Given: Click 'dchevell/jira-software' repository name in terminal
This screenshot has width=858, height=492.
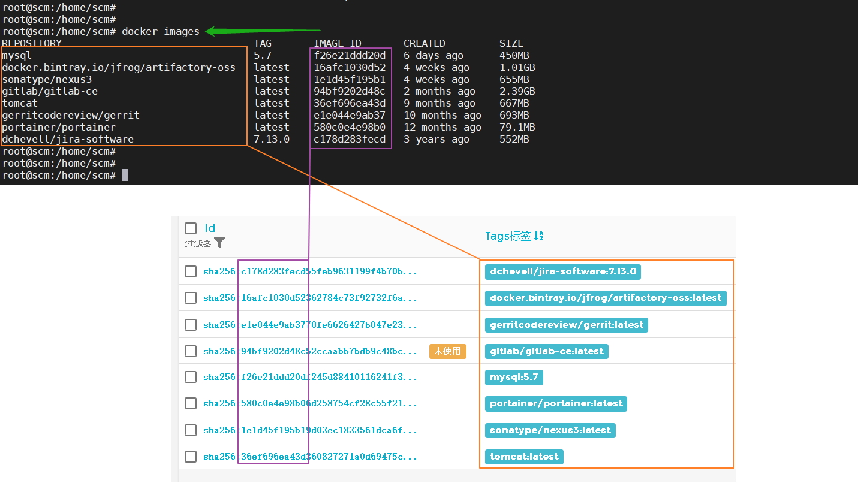Looking at the screenshot, I should [x=68, y=140].
